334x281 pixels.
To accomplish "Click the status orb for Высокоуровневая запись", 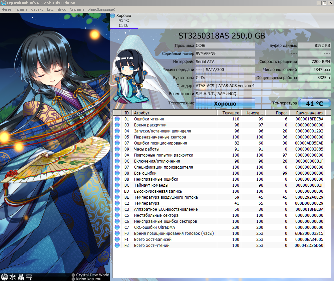I will click(117, 191).
